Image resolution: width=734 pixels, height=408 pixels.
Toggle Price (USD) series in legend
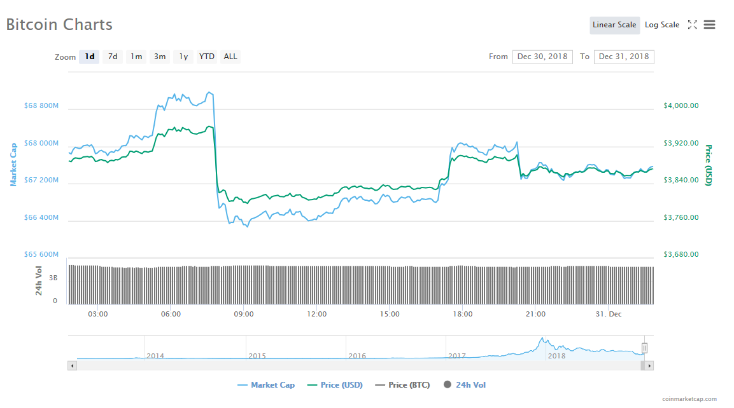pyautogui.click(x=334, y=385)
